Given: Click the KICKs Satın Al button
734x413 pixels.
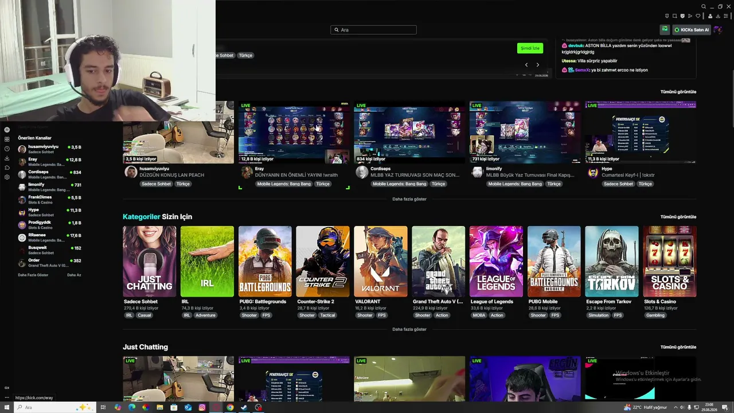Looking at the screenshot, I should [692, 30].
